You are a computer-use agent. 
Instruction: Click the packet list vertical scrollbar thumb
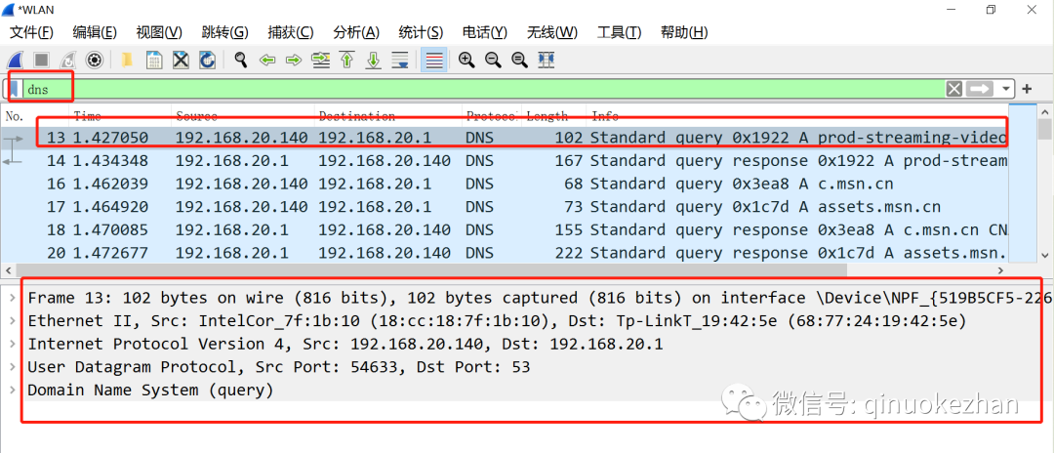1044,128
